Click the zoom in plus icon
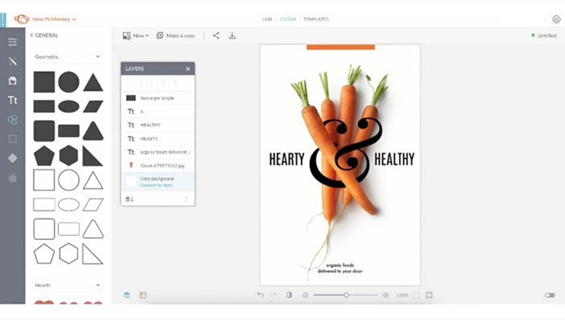Screen dimensions: 565x320 [x=386, y=295]
